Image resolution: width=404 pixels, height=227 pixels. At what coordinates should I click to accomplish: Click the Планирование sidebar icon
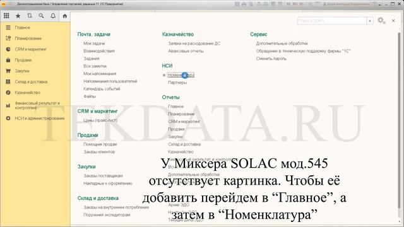coord(8,38)
